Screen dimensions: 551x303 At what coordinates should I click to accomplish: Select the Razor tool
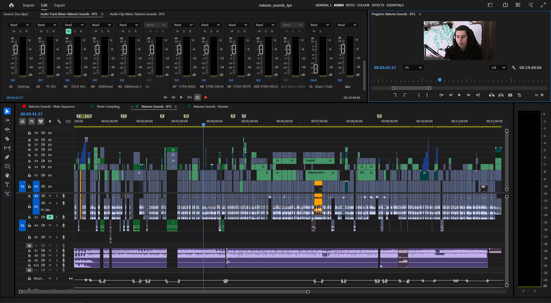click(7, 139)
